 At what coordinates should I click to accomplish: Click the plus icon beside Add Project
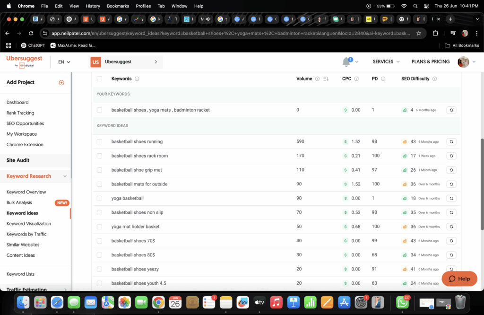[x=61, y=82]
